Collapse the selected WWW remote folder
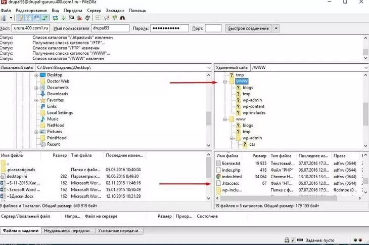The image size is (369, 245). coord(224,81)
